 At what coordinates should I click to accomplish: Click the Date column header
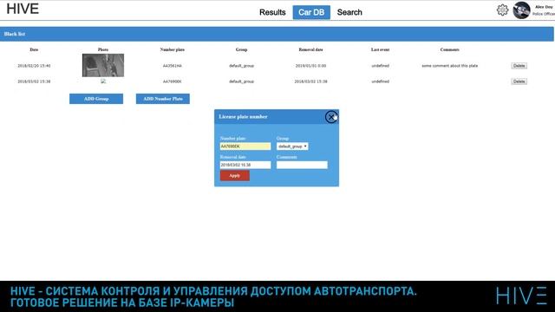[x=34, y=49]
